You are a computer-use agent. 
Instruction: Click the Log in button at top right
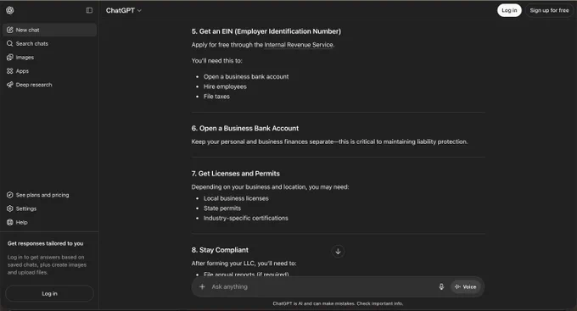[509, 10]
